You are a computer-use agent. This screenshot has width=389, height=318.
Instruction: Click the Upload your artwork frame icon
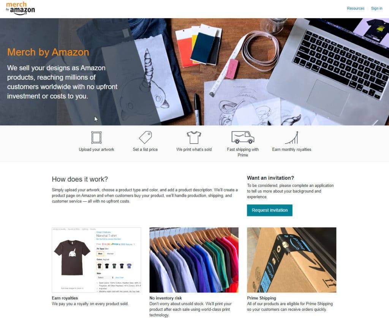click(x=96, y=138)
